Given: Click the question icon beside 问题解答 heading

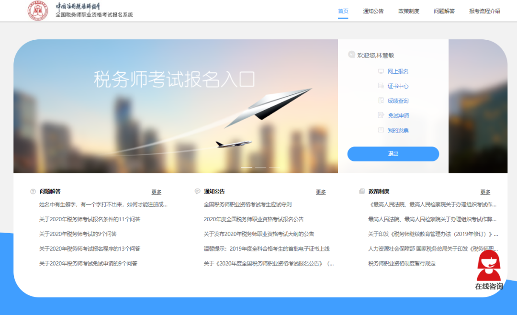Looking at the screenshot, I should tap(33, 191).
